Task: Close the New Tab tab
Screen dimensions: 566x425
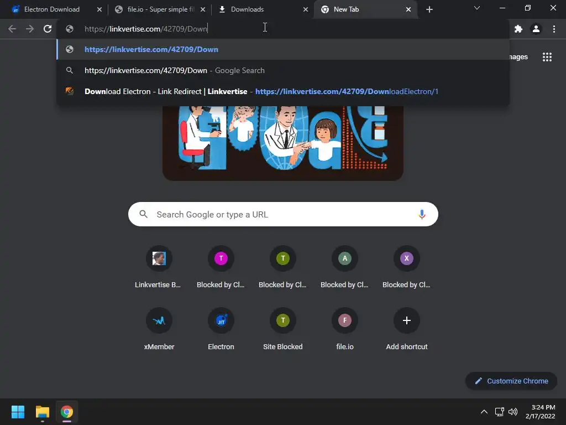Action: (408, 9)
